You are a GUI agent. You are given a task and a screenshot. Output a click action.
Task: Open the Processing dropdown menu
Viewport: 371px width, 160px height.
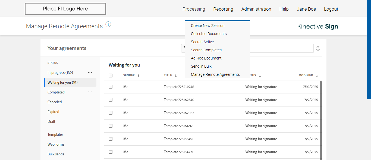tap(194, 9)
